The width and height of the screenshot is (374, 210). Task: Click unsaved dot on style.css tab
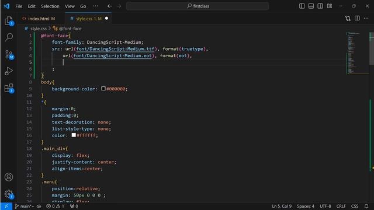(x=106, y=18)
